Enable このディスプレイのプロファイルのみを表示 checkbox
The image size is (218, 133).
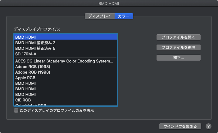coord(16,110)
